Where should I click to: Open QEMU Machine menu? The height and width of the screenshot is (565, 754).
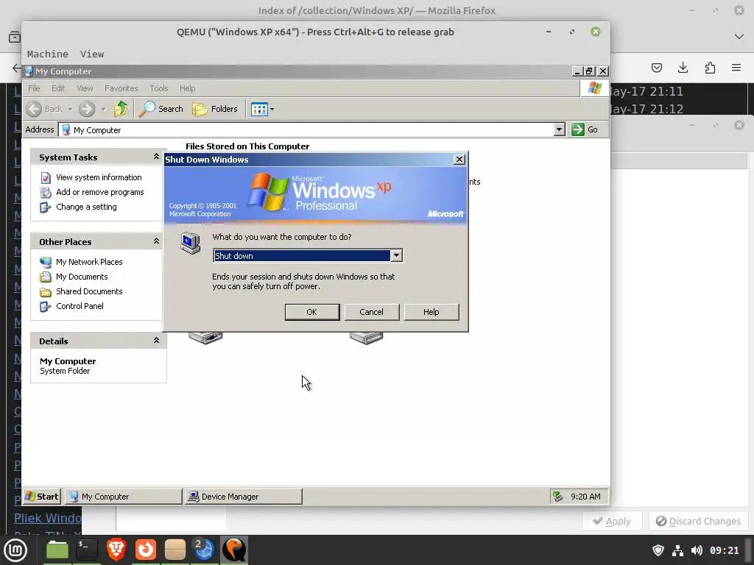click(48, 54)
